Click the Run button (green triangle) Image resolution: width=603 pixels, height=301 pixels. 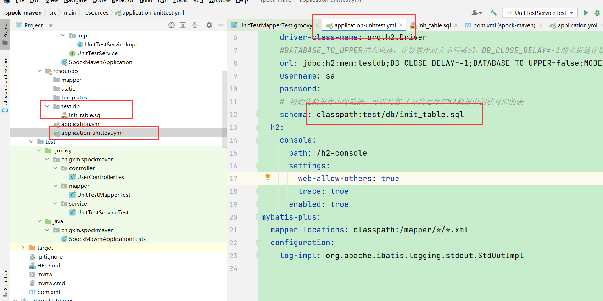coord(586,13)
